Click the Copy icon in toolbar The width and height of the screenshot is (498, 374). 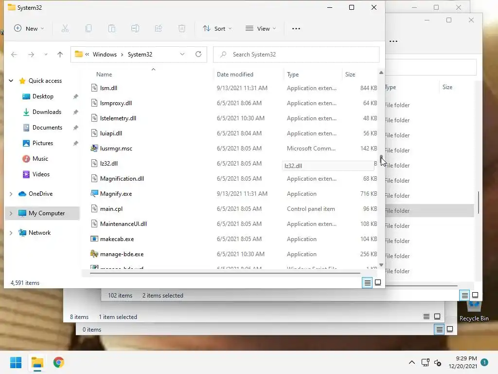[x=89, y=29]
